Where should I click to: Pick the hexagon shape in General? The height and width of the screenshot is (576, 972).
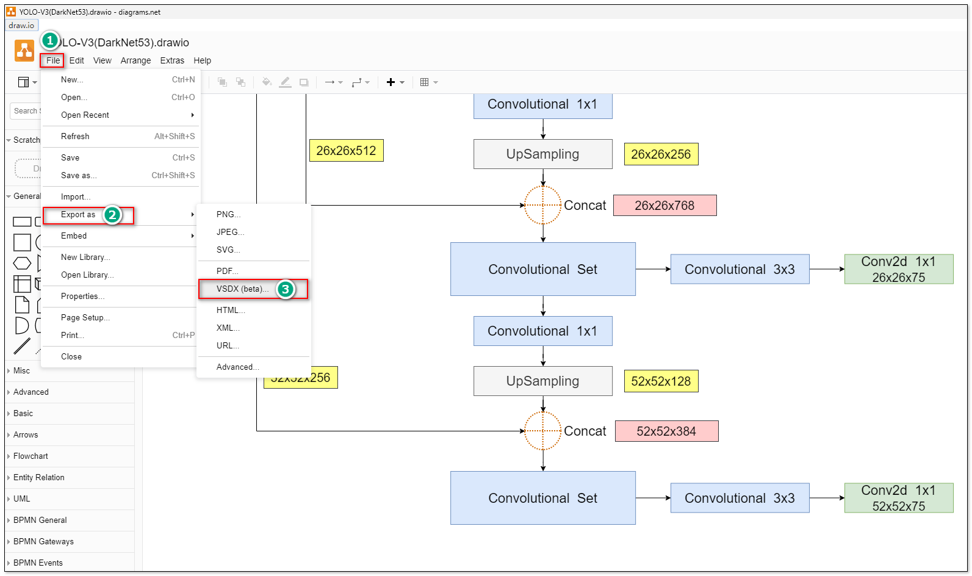[22, 263]
